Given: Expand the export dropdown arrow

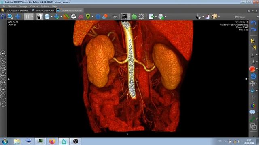Looking at the screenshot, I should [156, 17].
